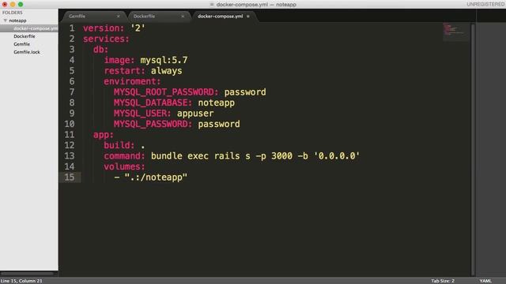Select the docker-compose.yml tab
This screenshot has width=506, height=284.
(221, 16)
